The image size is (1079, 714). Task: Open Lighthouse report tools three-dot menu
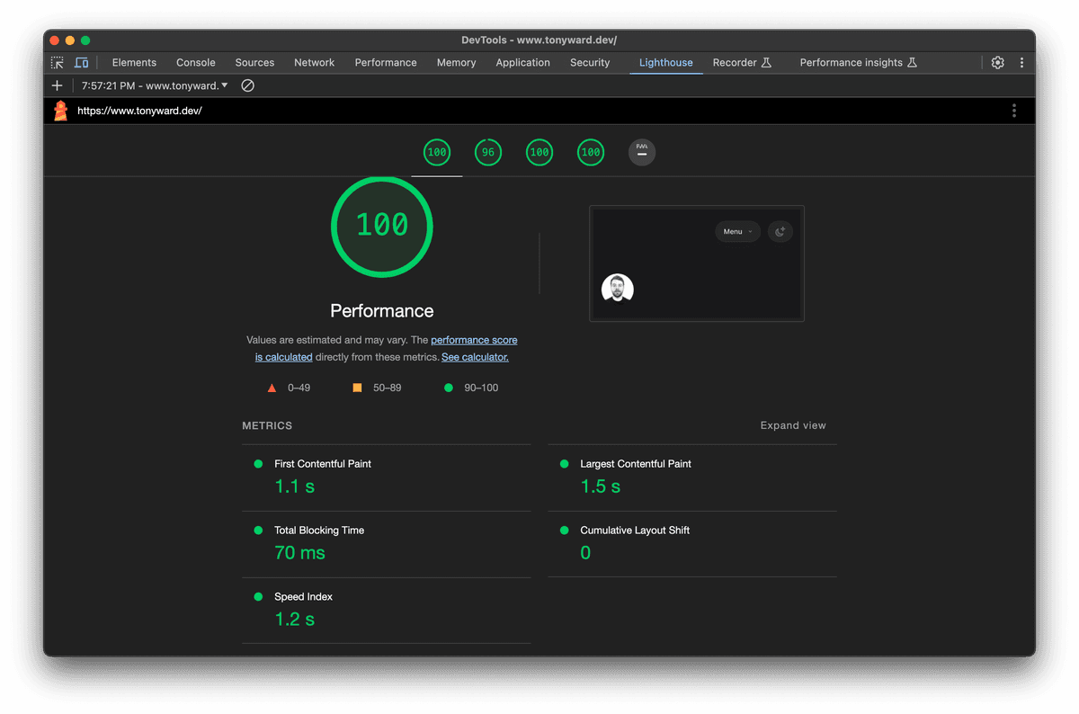[1014, 111]
